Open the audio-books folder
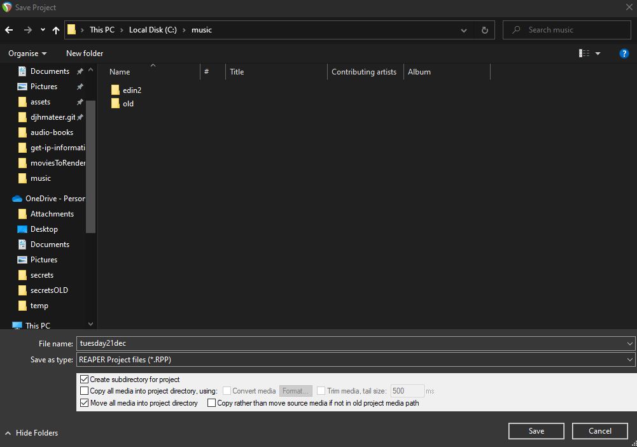637x447 pixels. 52,132
